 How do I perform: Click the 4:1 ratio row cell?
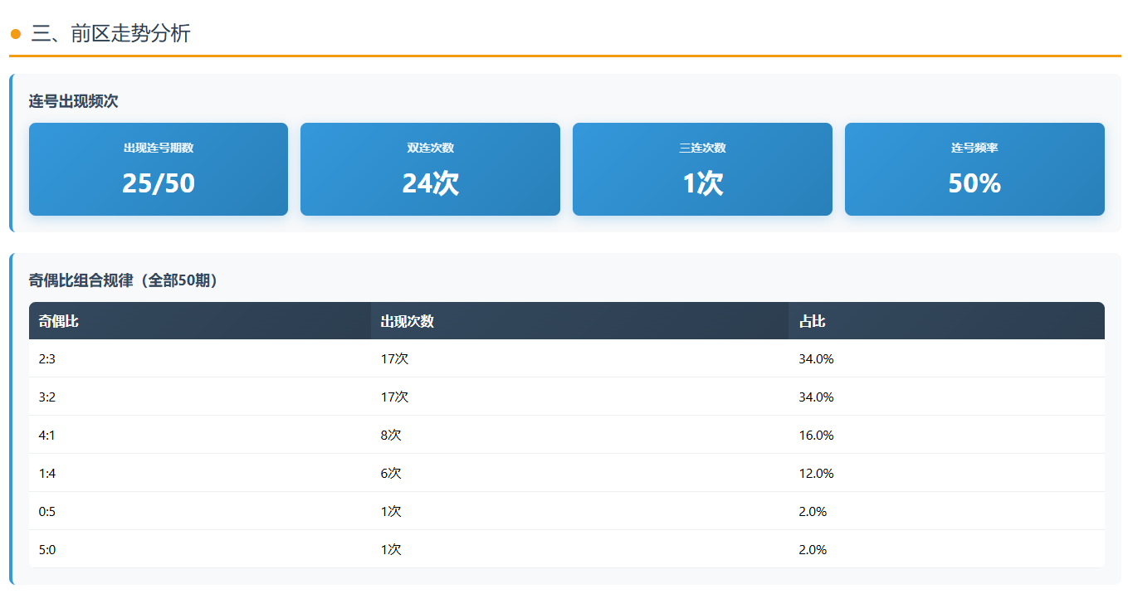tap(47, 436)
